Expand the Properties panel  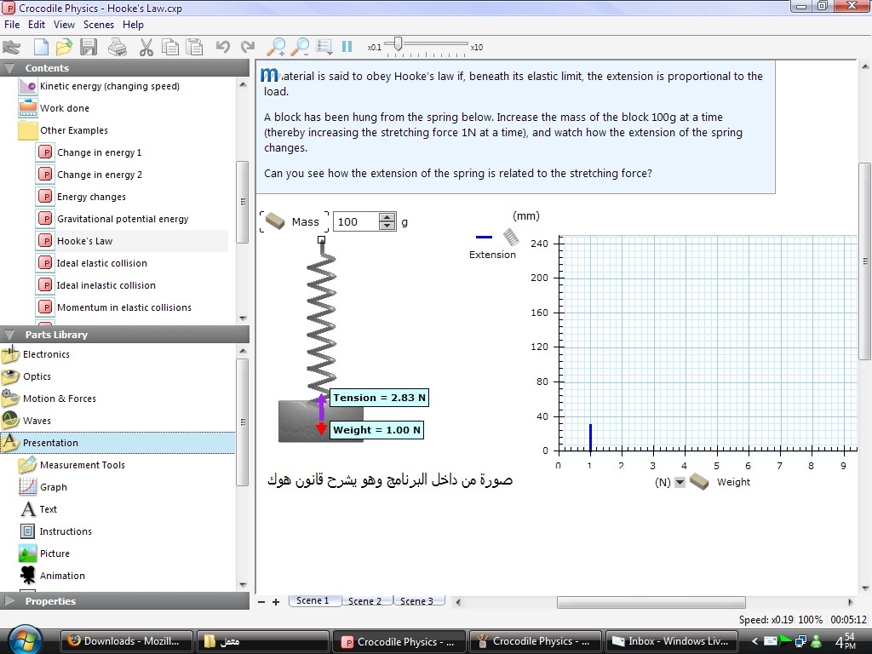[x=124, y=600]
